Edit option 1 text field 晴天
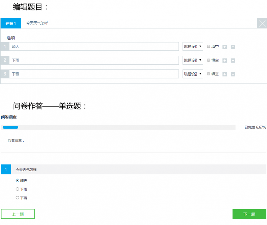267x225 pixels. click(x=94, y=46)
